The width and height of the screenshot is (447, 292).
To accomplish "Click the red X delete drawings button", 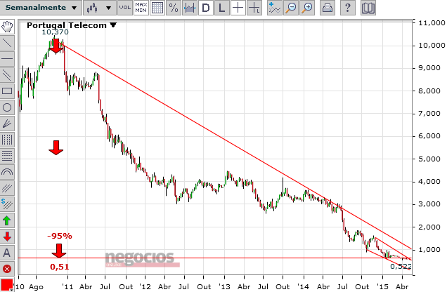I will [7, 269].
